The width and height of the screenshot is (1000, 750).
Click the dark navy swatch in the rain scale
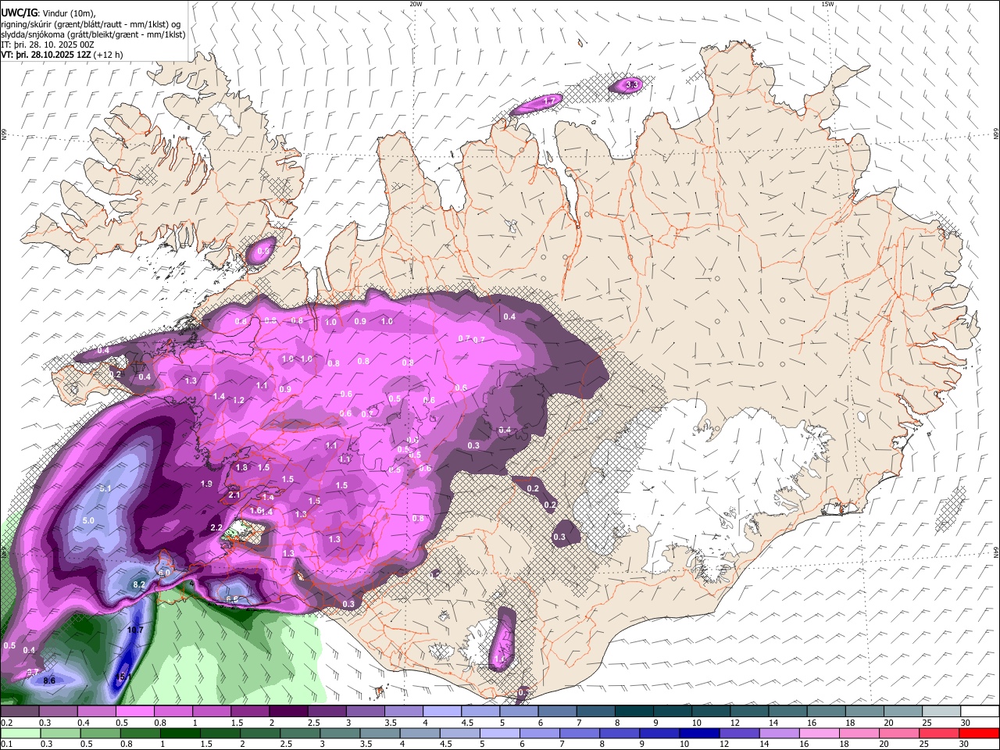click(x=700, y=733)
